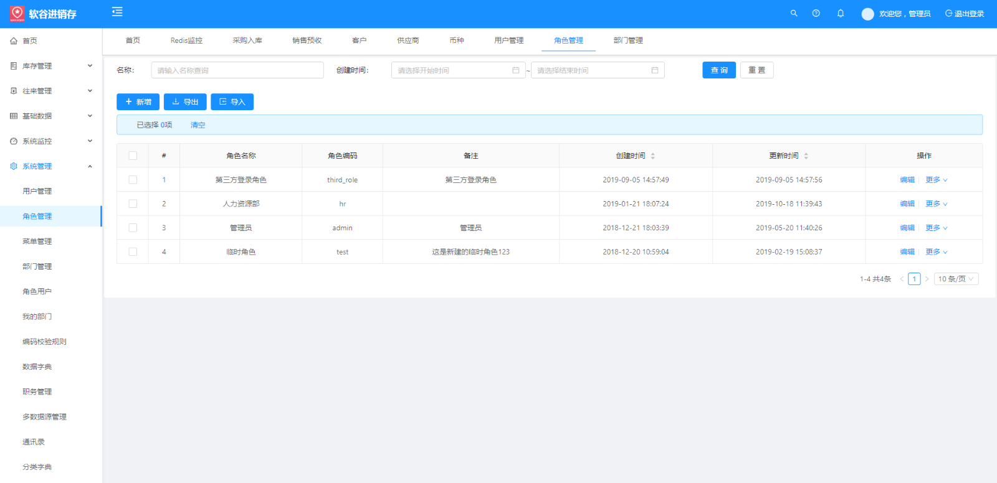Focus the 名称 search input field
997x483 pixels.
237,70
